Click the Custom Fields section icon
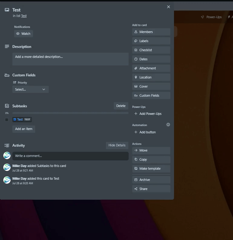Viewport: 233px width, 240px height. [7, 75]
